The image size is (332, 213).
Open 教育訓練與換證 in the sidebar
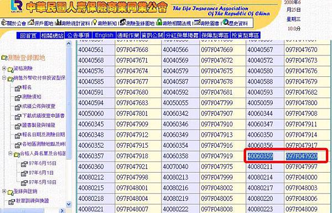33,200
